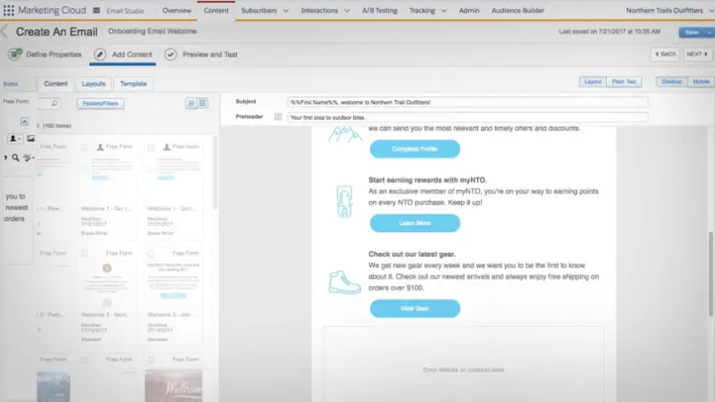The height and width of the screenshot is (402, 715).
Task: Collapse the editor toolbar with the up chevron
Action: tap(25, 121)
